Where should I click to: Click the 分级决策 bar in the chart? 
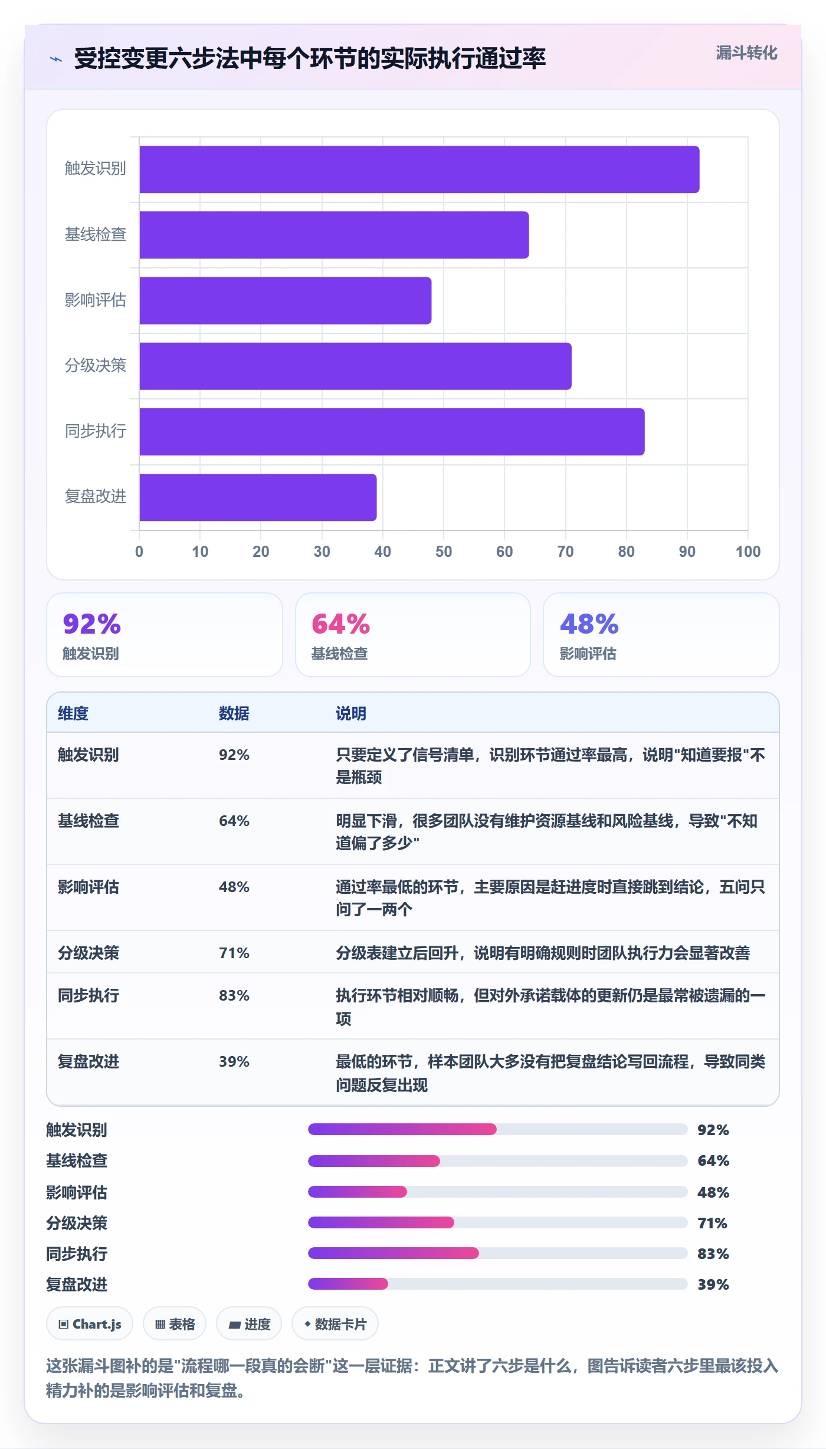pos(356,366)
